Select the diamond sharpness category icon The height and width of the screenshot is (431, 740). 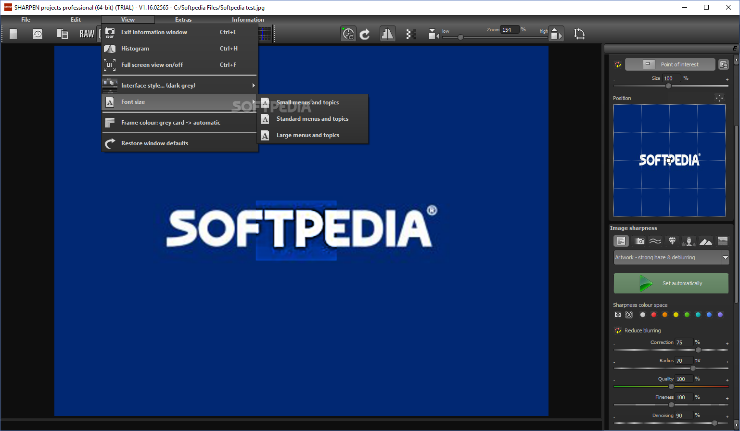pyautogui.click(x=672, y=241)
